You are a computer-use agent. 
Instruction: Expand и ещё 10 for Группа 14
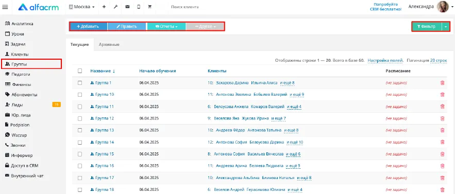coord(295,142)
